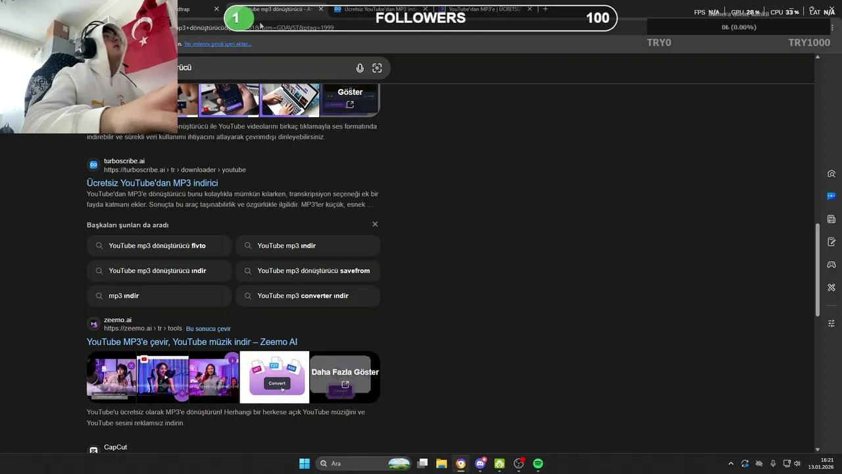
Task: Open the Zeemo 'Convert' thumbnail image
Action: [x=274, y=377]
